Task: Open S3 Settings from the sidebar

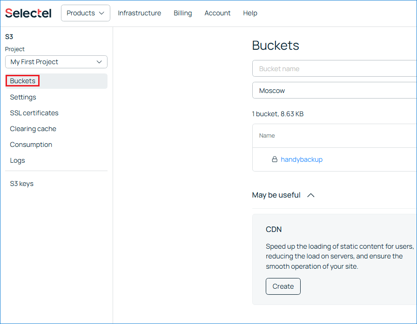Action: click(23, 97)
